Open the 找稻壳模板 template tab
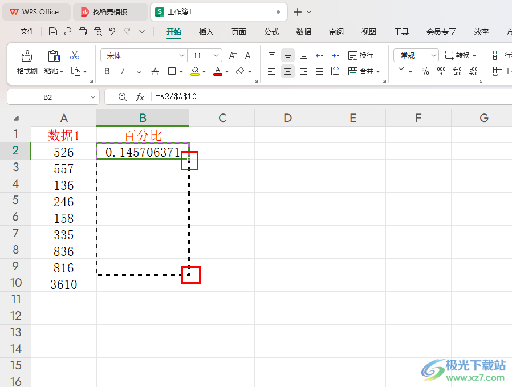 [111, 12]
